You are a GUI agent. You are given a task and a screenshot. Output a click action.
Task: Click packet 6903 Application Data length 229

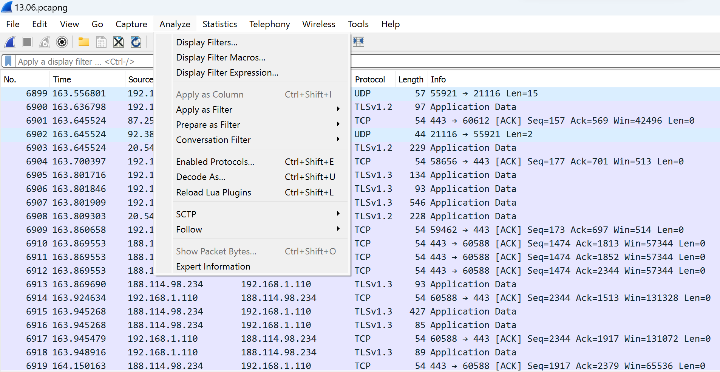coord(417,148)
